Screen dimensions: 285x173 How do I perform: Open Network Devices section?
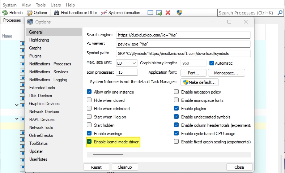coord(54,112)
